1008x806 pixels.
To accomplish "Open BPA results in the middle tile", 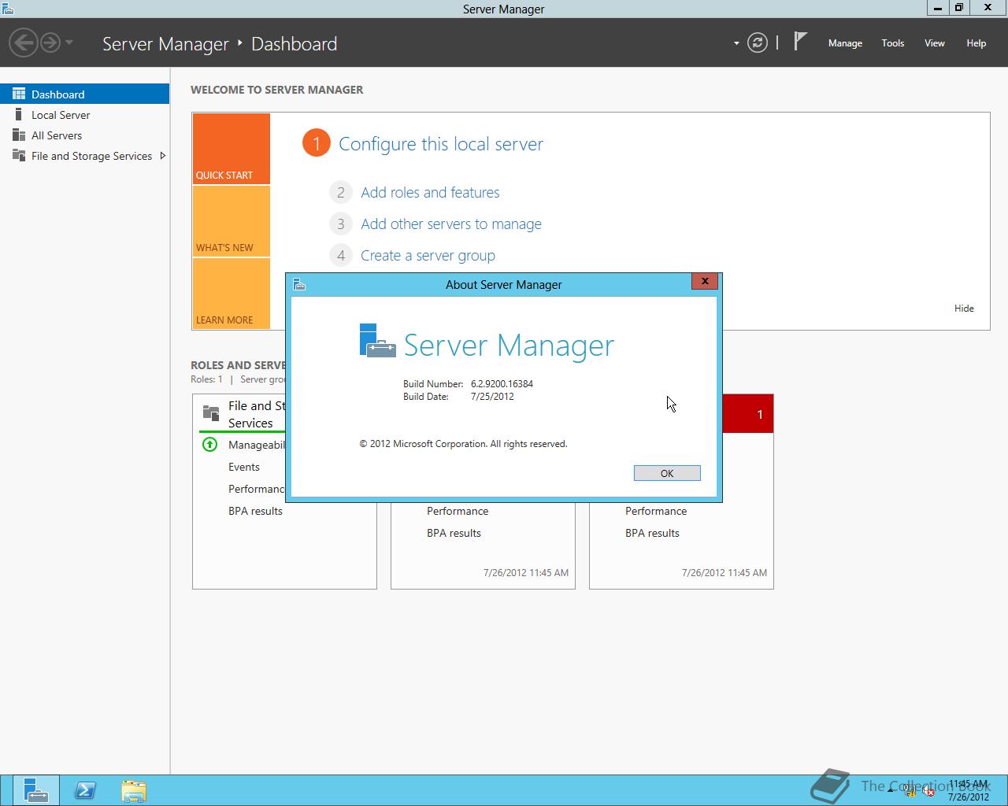I will pyautogui.click(x=454, y=533).
